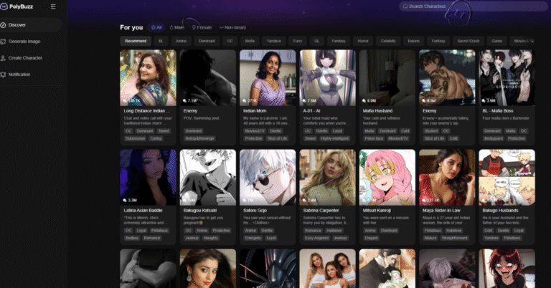Screen dimensions: 551x288
Task: Click the Elegant tag on Mitsuri Kanroji
Action: 371,238
